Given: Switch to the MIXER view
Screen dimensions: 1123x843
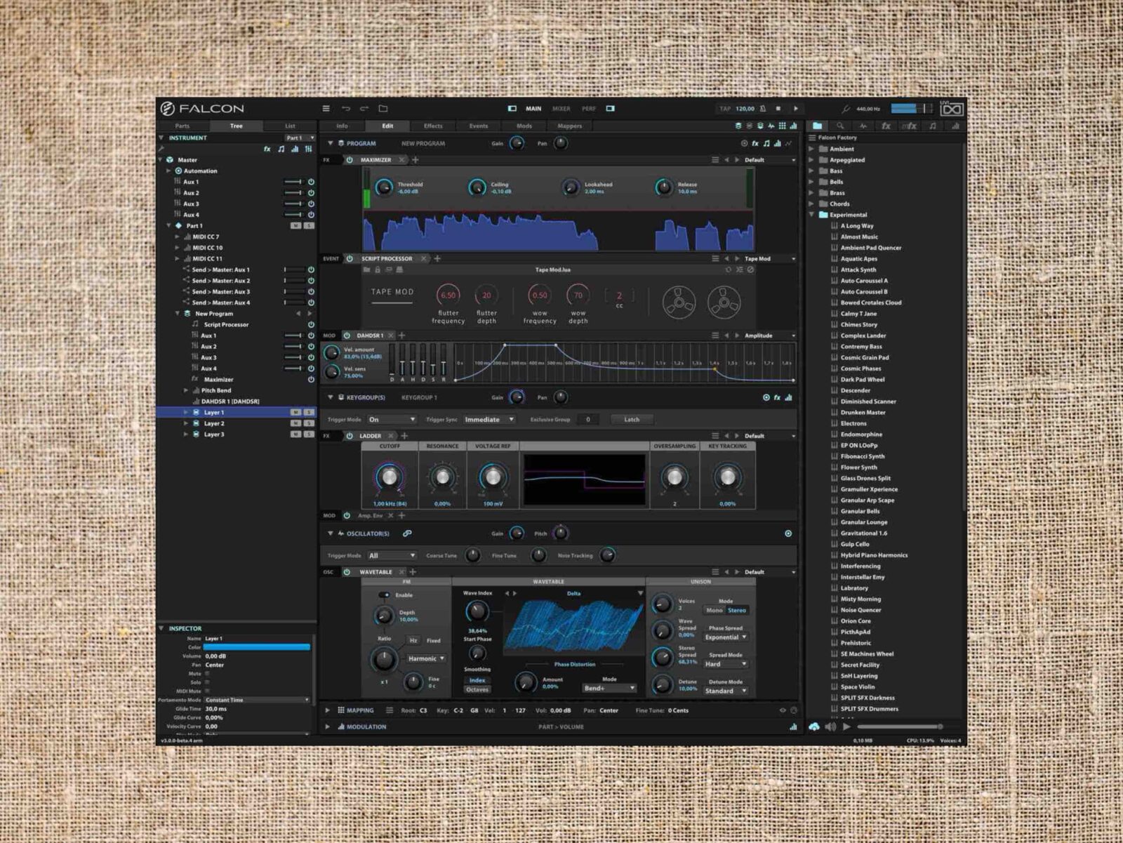Looking at the screenshot, I should click(x=561, y=108).
